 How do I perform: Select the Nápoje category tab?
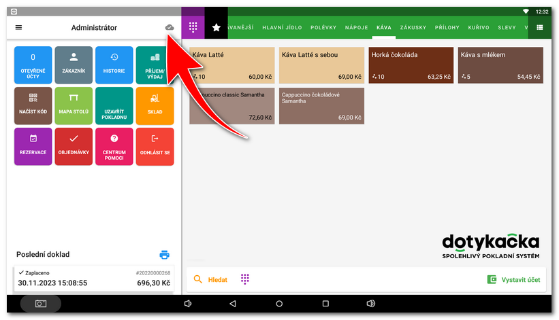pyautogui.click(x=357, y=28)
